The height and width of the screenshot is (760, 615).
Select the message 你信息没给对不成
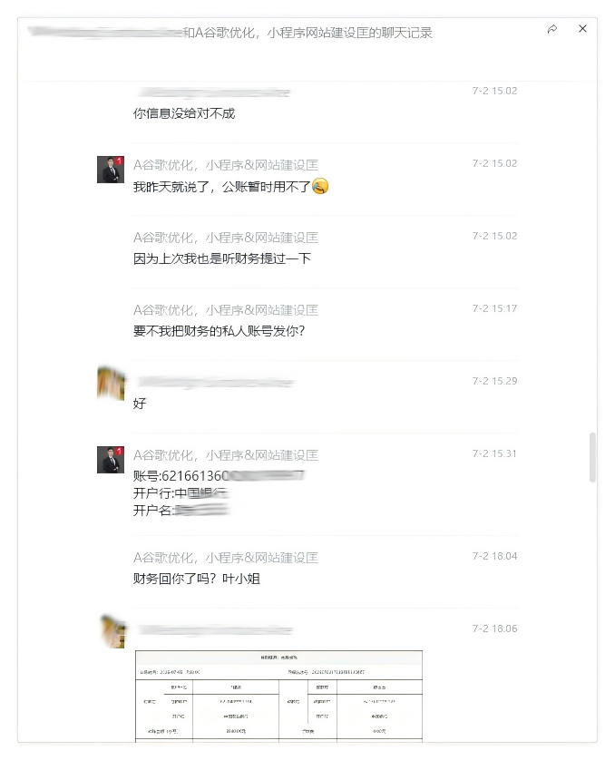pos(183,113)
